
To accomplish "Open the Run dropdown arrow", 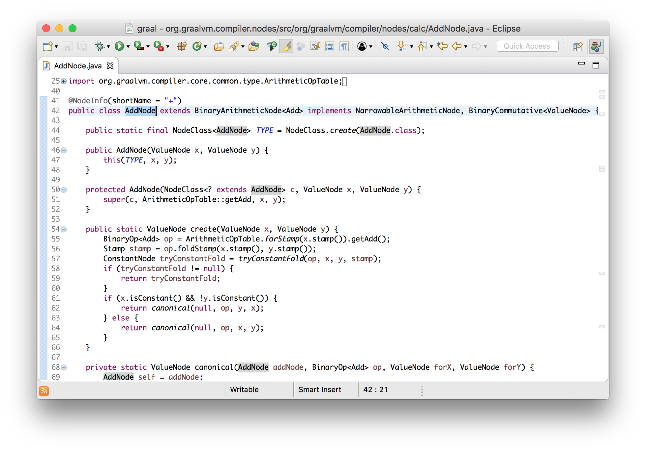I will coord(128,47).
